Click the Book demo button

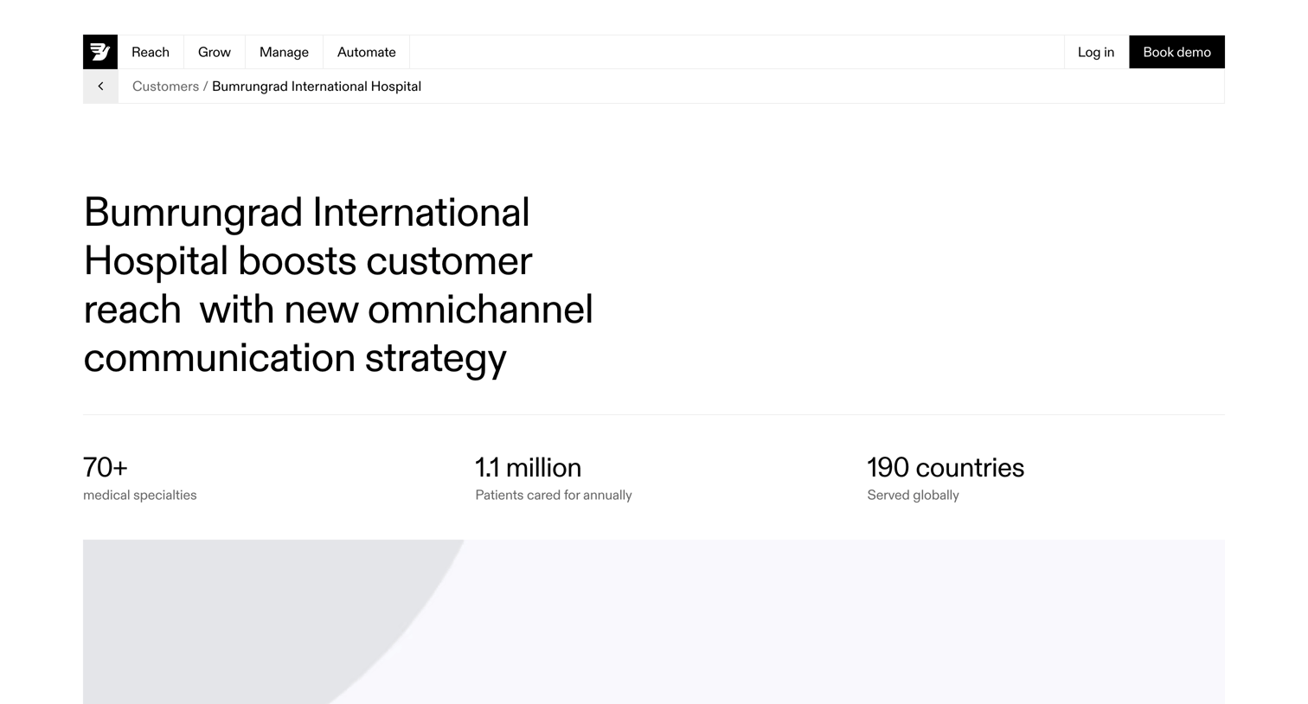coord(1177,52)
